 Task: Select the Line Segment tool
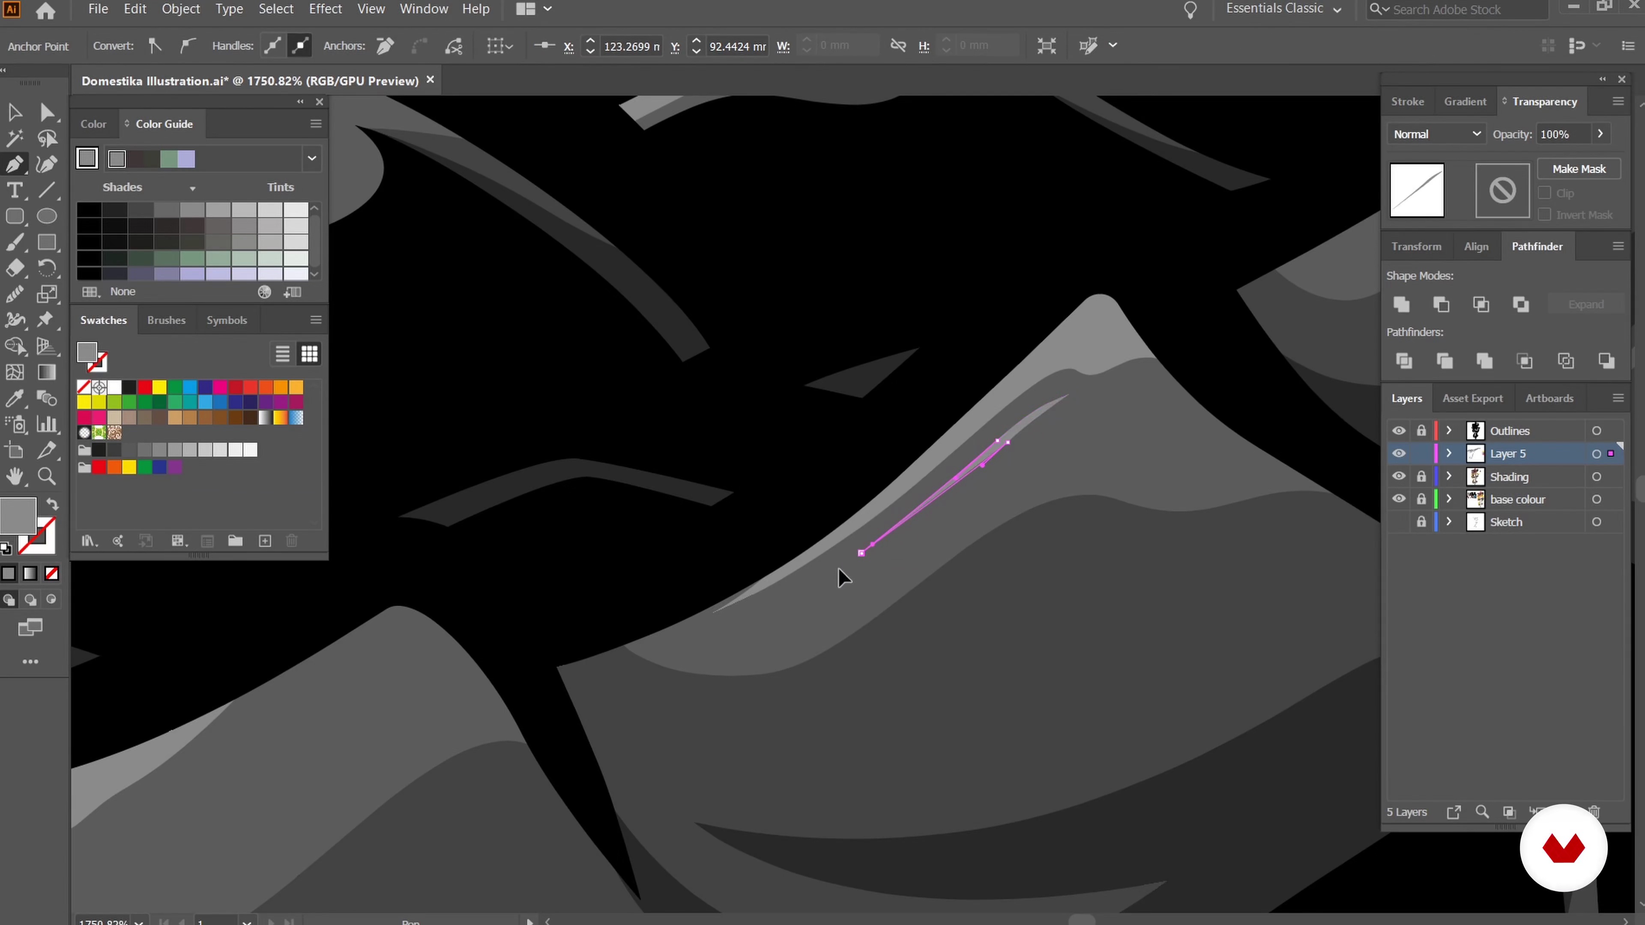(x=47, y=190)
